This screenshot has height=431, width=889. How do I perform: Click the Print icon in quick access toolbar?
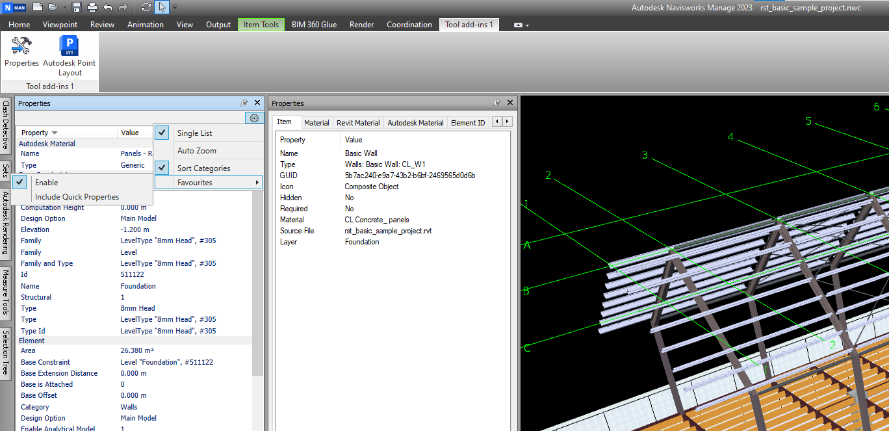point(92,7)
